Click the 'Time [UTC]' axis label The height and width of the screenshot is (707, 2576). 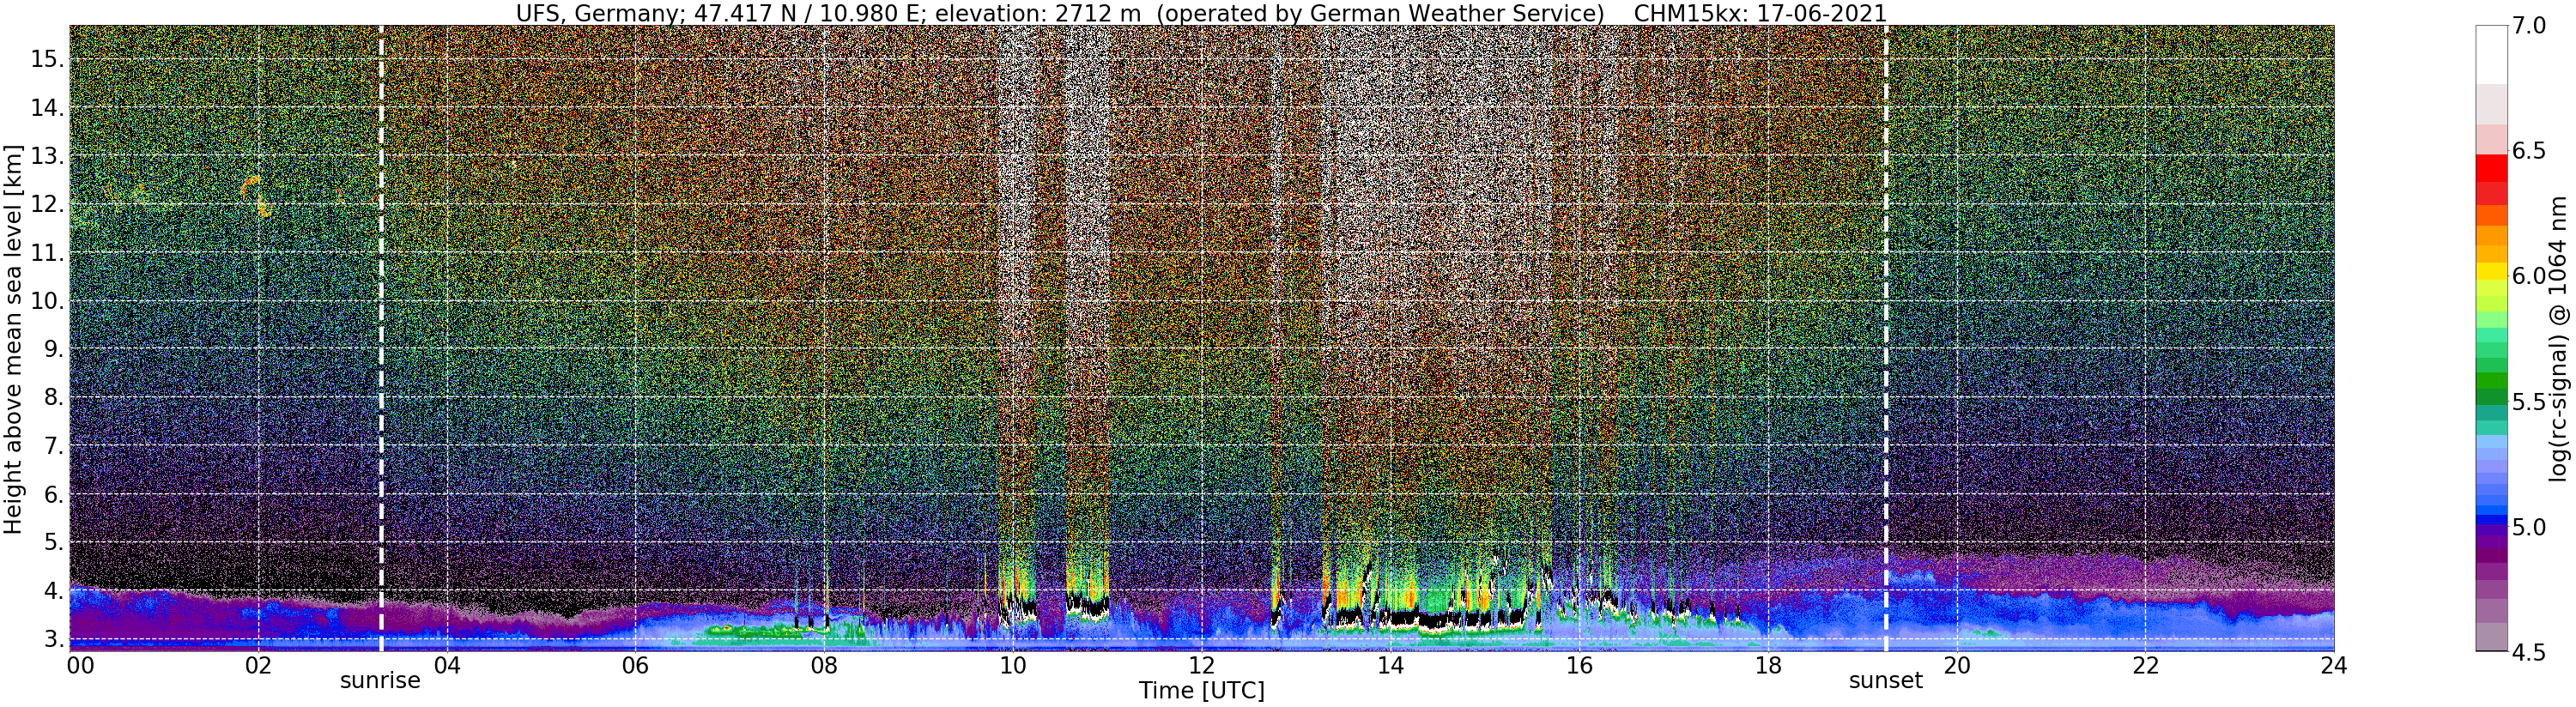(1202, 690)
